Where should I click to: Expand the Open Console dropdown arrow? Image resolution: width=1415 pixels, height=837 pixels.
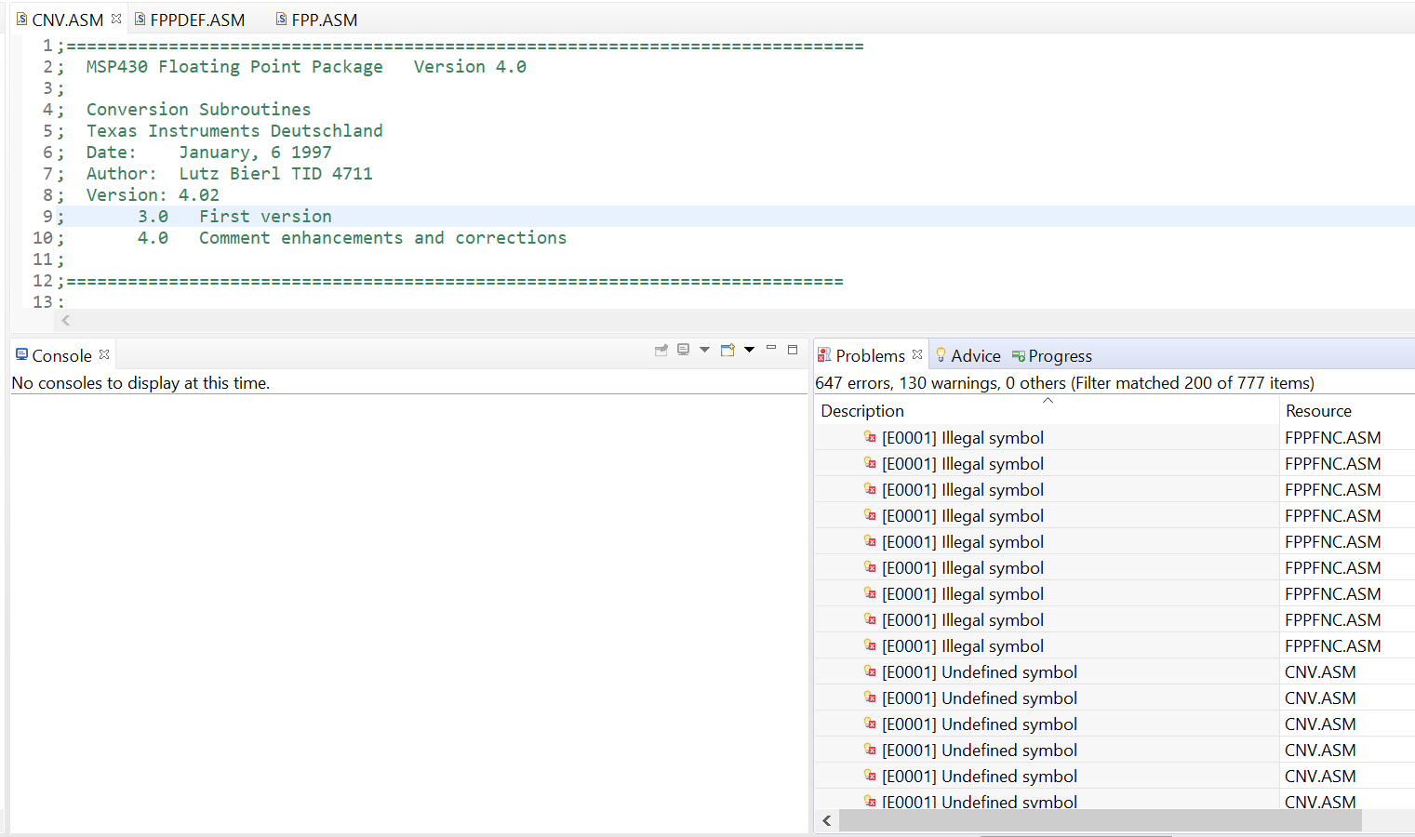point(749,351)
